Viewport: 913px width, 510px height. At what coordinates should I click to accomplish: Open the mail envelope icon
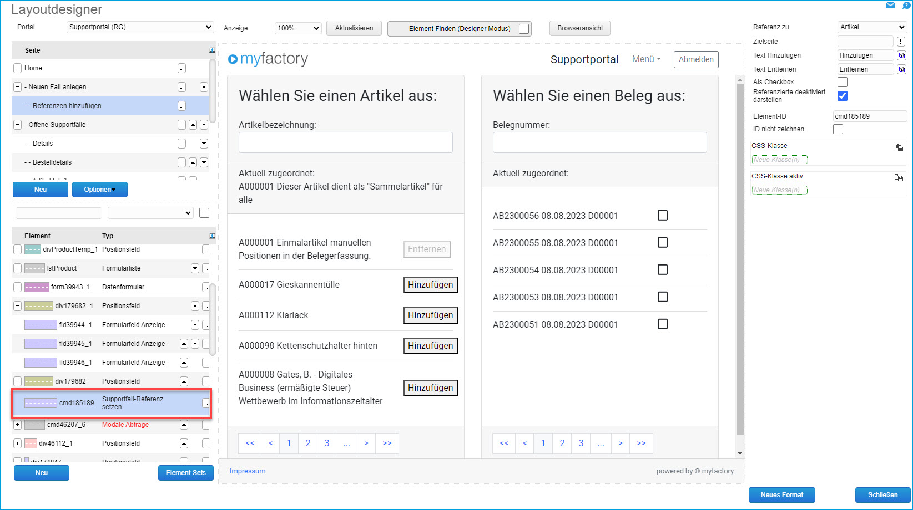890,5
